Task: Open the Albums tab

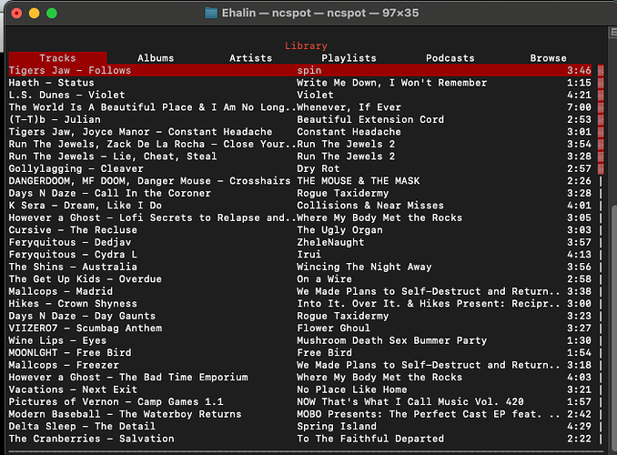Action: point(156,58)
